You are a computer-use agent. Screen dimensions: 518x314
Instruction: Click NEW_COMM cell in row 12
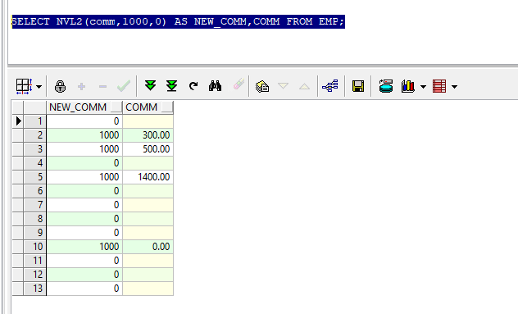(x=84, y=275)
